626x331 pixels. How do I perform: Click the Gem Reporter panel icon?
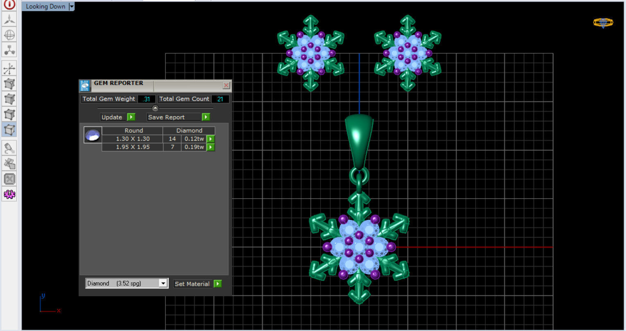(85, 86)
